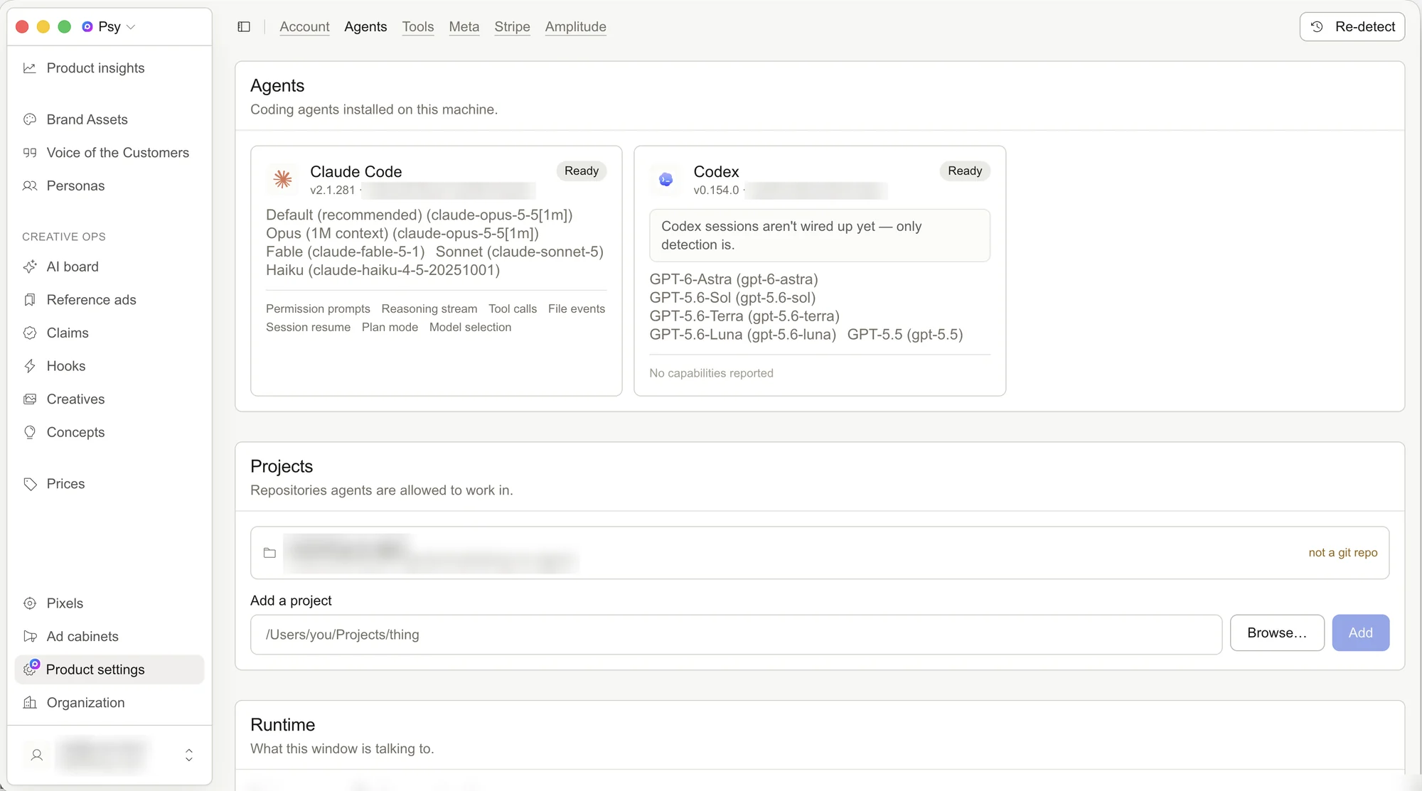The width and height of the screenshot is (1422, 791).
Task: Click "GPT-6-Astra (gpt-6-astra)" model text
Action: (x=734, y=279)
